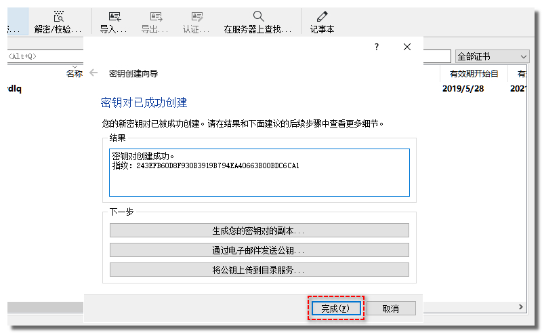Click Finish (完成) button
Screen dimensions: 542x333
[336, 308]
